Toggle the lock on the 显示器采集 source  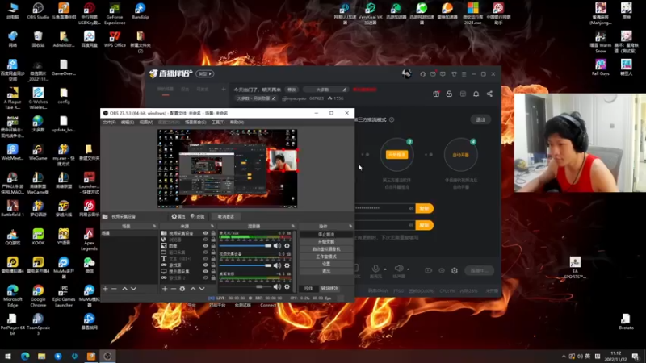213,272
